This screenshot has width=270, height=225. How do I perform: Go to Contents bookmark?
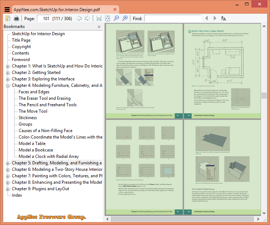click(20, 53)
